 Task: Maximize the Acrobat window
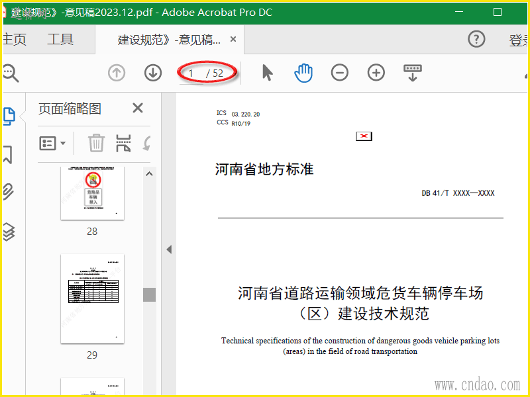(498, 12)
